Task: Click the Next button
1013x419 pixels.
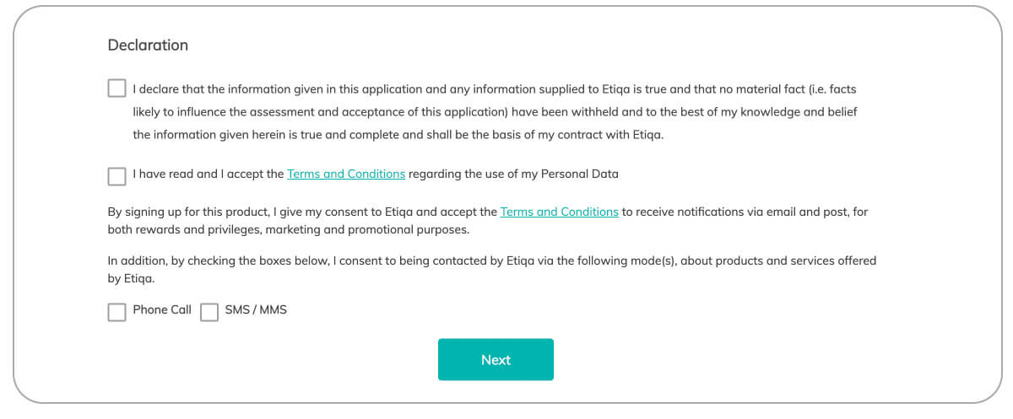Action: pyautogui.click(x=496, y=359)
